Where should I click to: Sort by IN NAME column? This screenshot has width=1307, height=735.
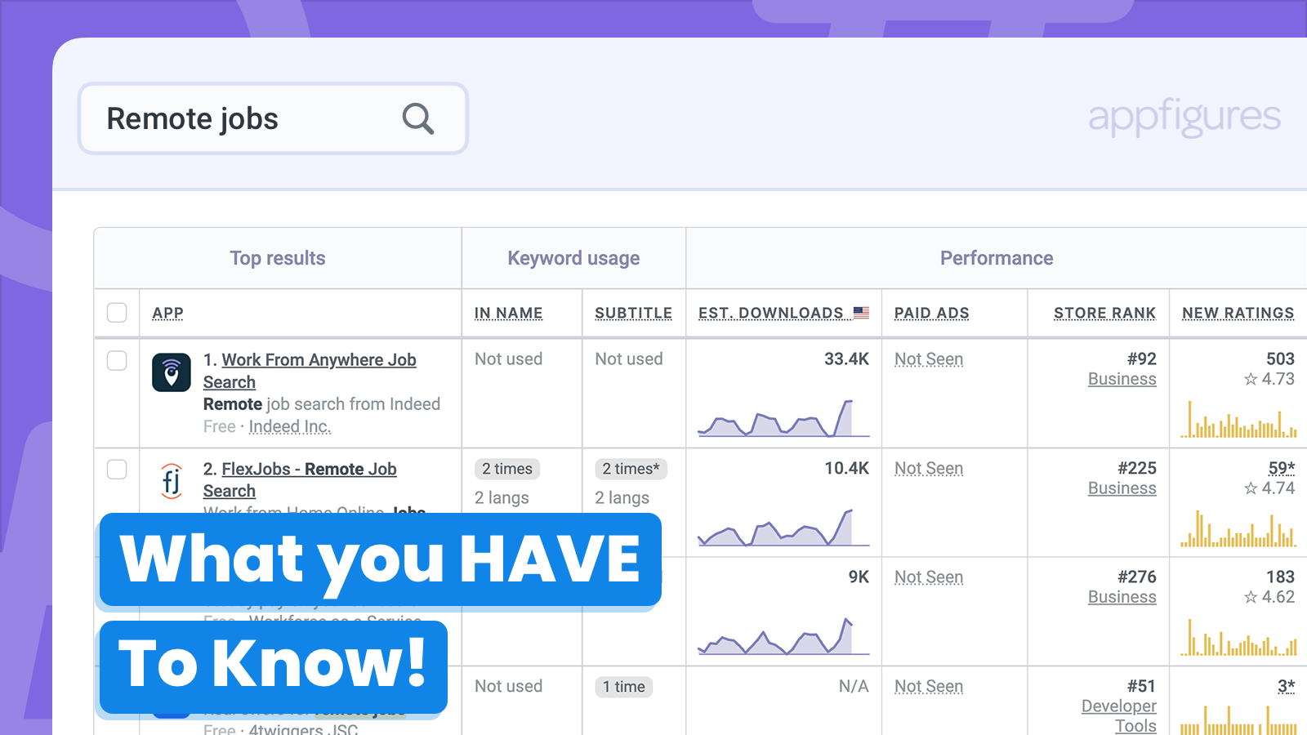tap(508, 313)
